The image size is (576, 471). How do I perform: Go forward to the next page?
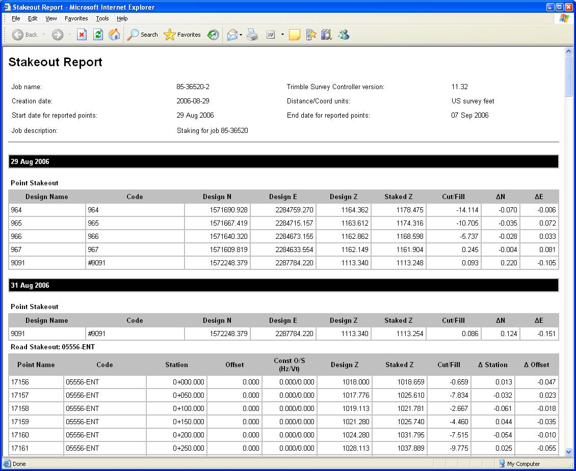click(58, 35)
